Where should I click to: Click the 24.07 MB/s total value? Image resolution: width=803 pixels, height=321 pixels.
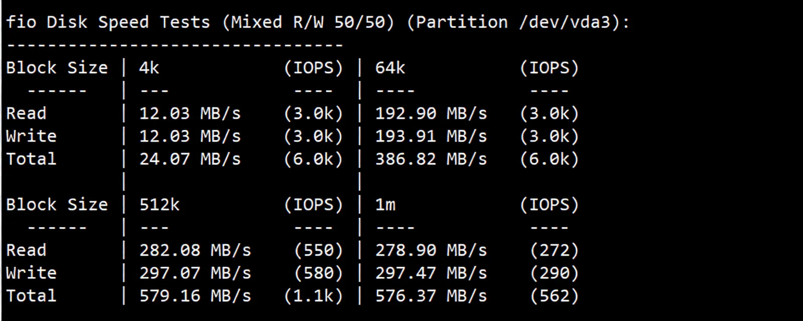(190, 159)
